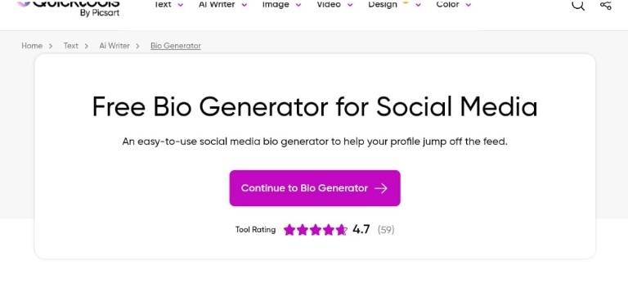Click the first purple rating star
The height and width of the screenshot is (297, 628).
(x=289, y=230)
